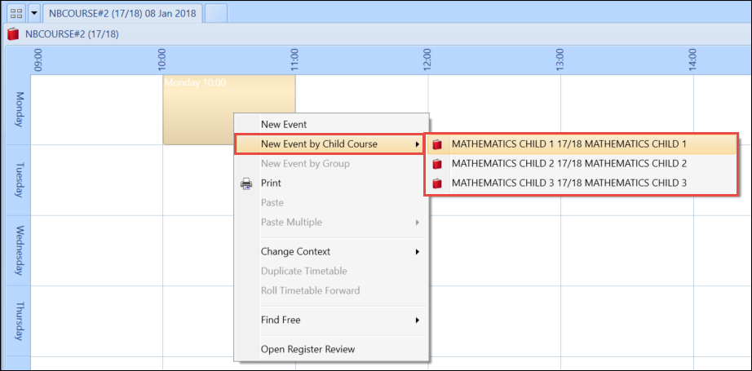Click the empty new tab button

coord(216,13)
